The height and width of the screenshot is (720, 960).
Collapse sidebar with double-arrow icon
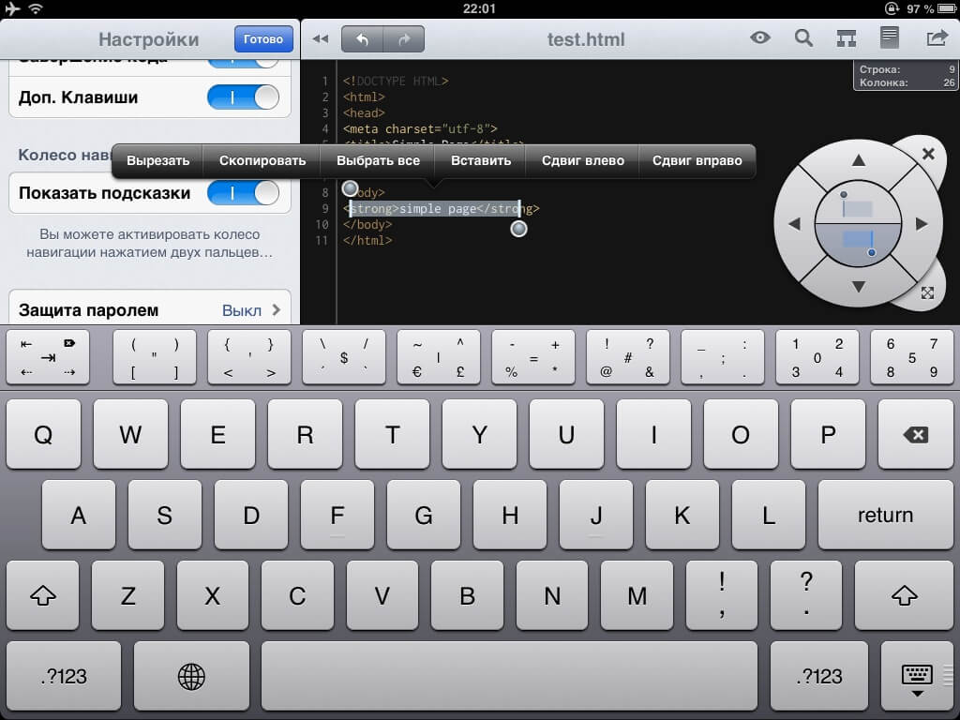click(321, 39)
